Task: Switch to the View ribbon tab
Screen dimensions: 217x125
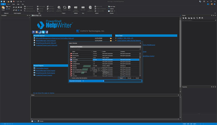Action: [23, 4]
